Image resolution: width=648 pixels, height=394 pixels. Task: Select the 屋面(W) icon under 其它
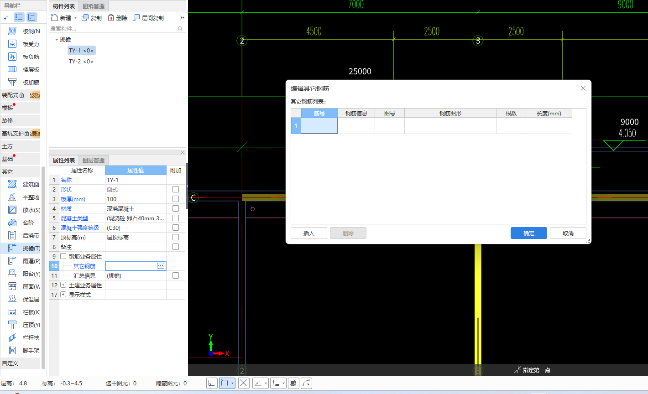(12, 286)
